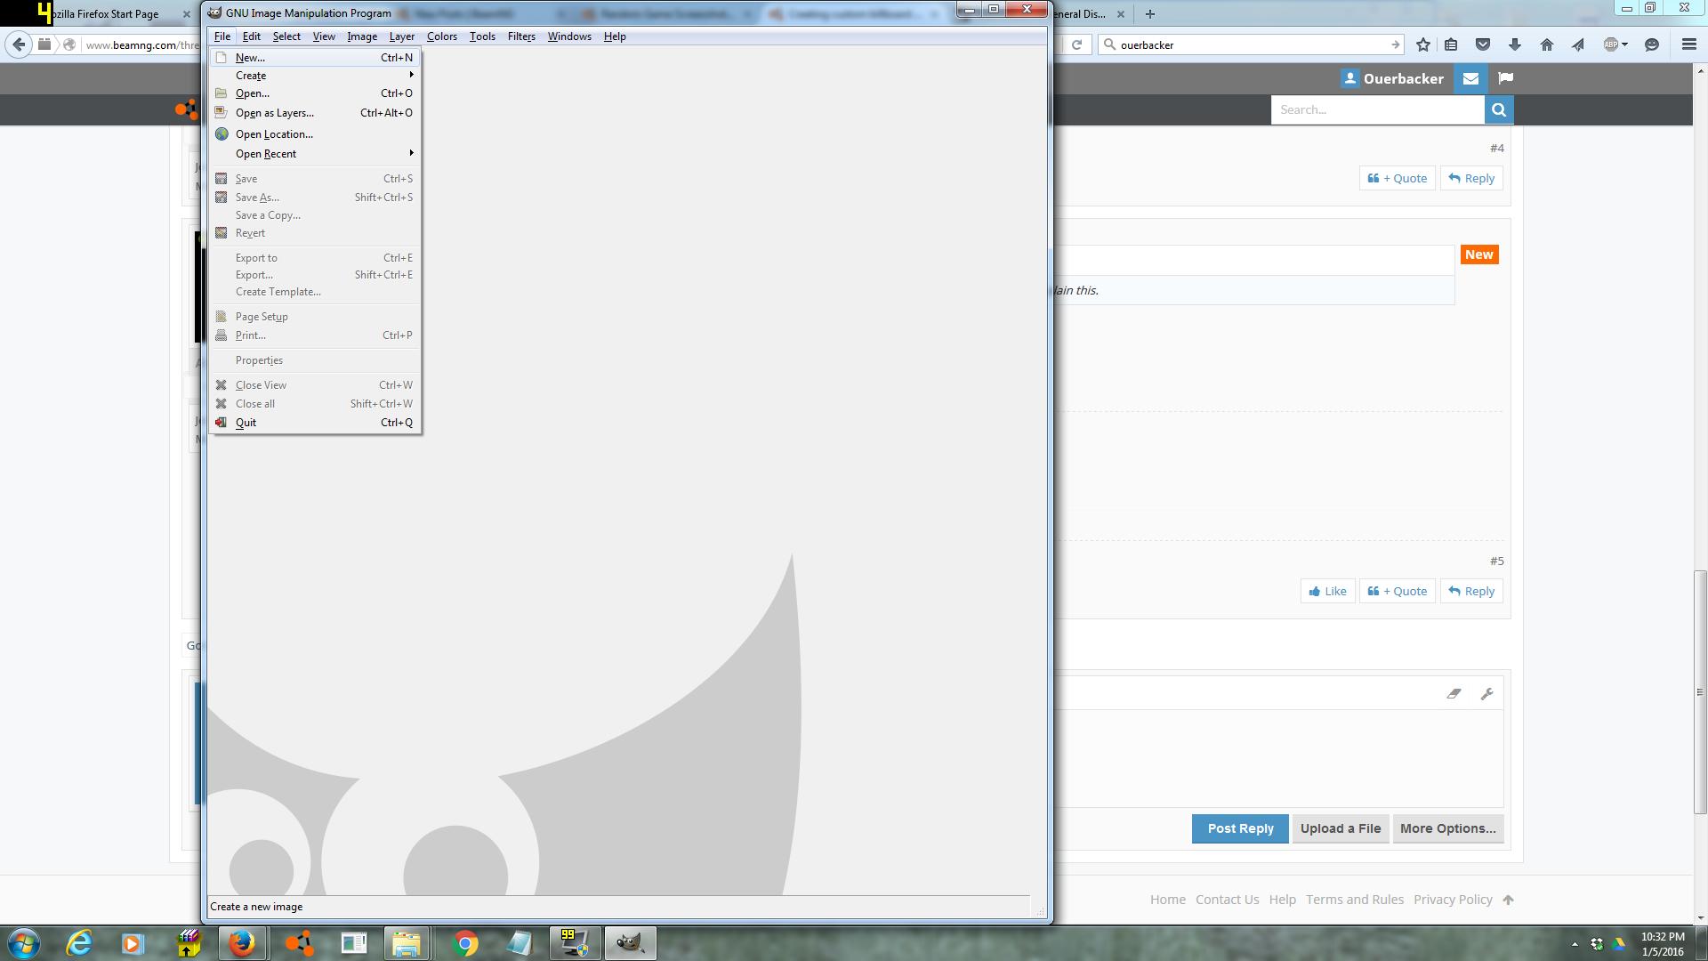Image resolution: width=1708 pixels, height=961 pixels.
Task: Expand the Create submenu
Action: pyautogui.click(x=315, y=76)
